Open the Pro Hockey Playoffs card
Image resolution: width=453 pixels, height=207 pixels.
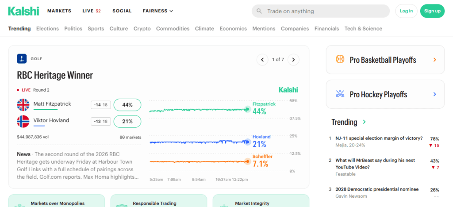coord(385,94)
